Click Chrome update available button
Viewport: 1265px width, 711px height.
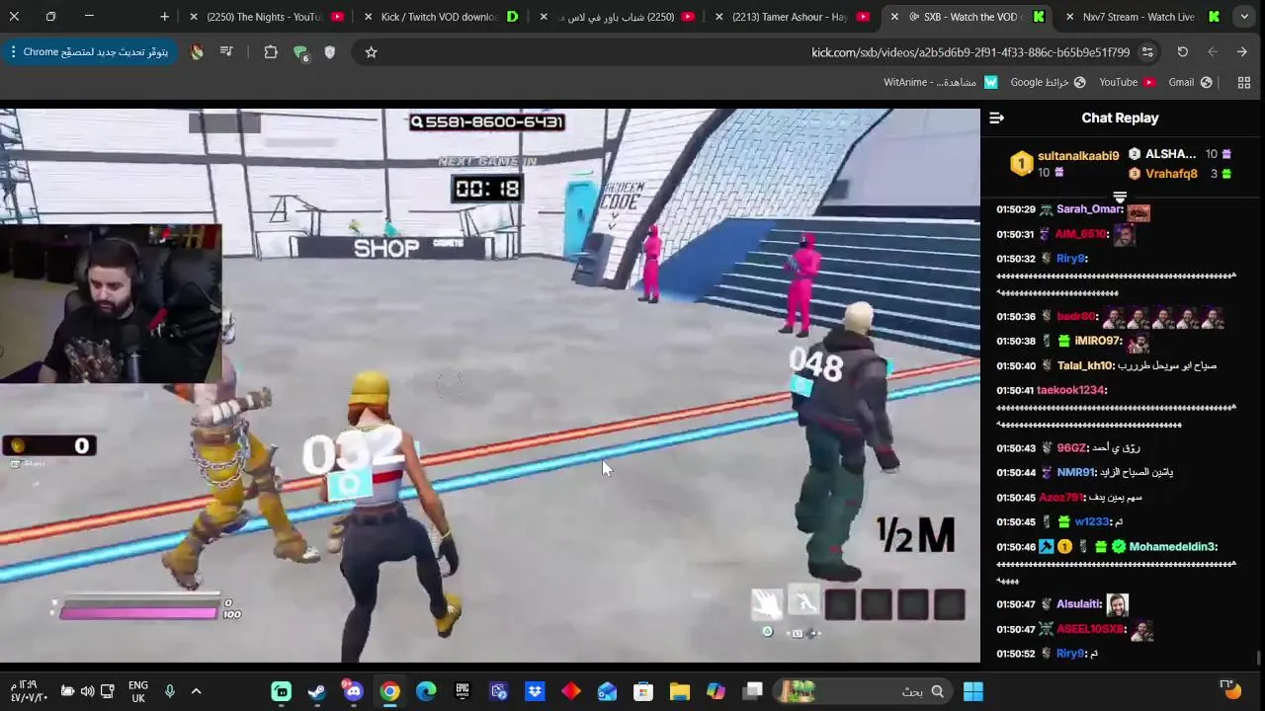(89, 52)
